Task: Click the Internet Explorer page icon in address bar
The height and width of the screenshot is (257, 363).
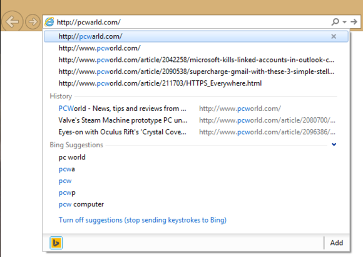Action: [x=49, y=22]
